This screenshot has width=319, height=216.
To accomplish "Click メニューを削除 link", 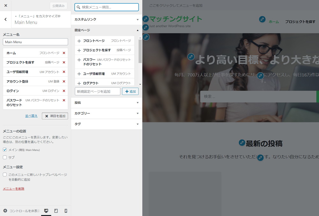I will pyautogui.click(x=14, y=189).
